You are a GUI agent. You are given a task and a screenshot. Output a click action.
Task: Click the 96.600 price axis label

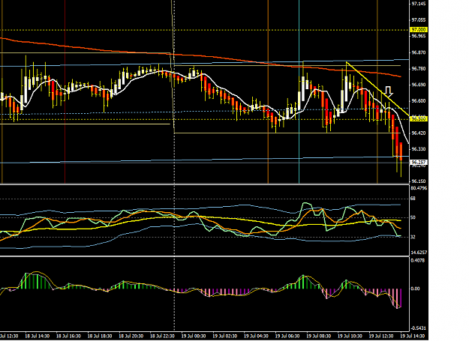(419, 101)
